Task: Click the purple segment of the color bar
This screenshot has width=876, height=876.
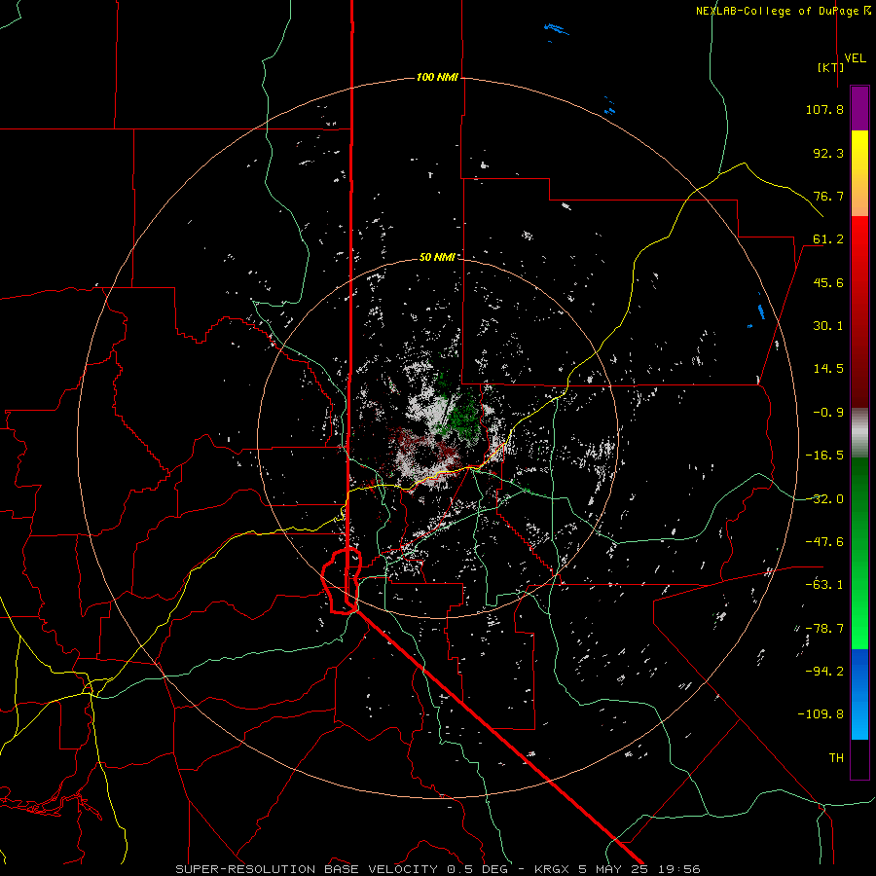Action: (x=859, y=108)
